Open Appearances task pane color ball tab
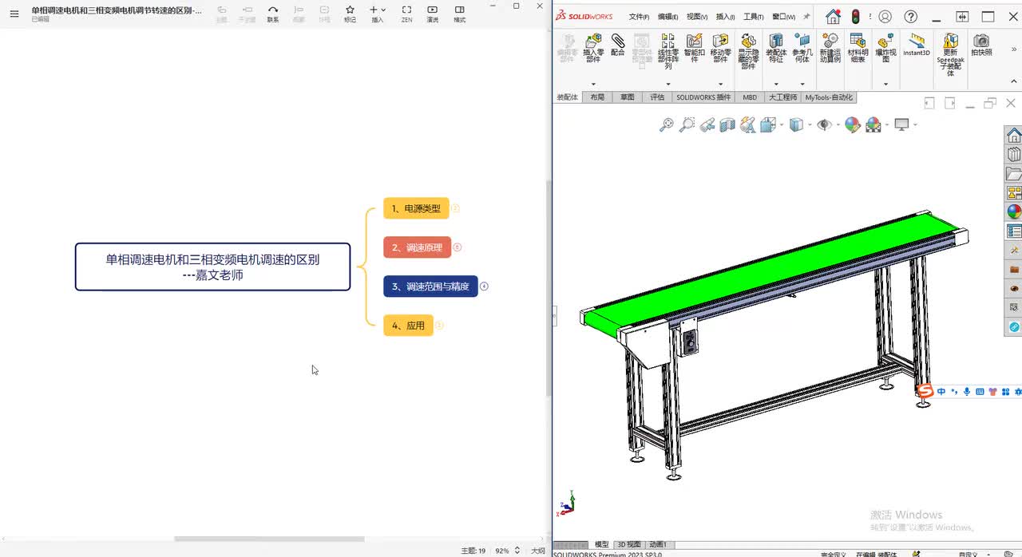 [1013, 211]
